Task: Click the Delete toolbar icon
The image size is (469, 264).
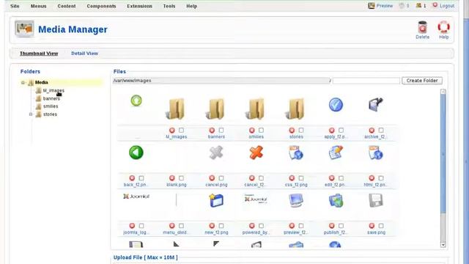Action: [422, 27]
